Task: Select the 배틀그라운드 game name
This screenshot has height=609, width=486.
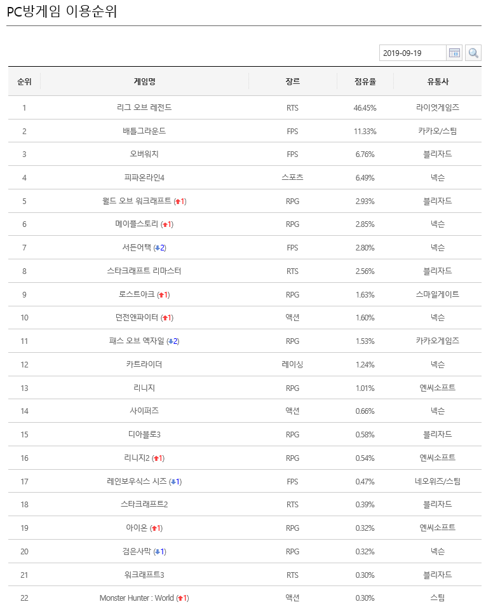Action: pyautogui.click(x=144, y=131)
